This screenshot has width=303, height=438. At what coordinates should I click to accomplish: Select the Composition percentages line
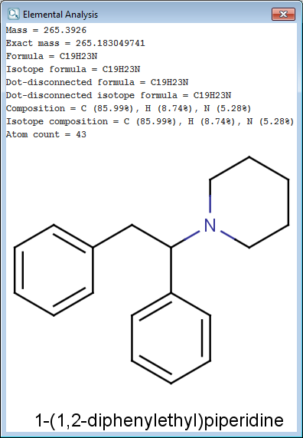coord(129,108)
